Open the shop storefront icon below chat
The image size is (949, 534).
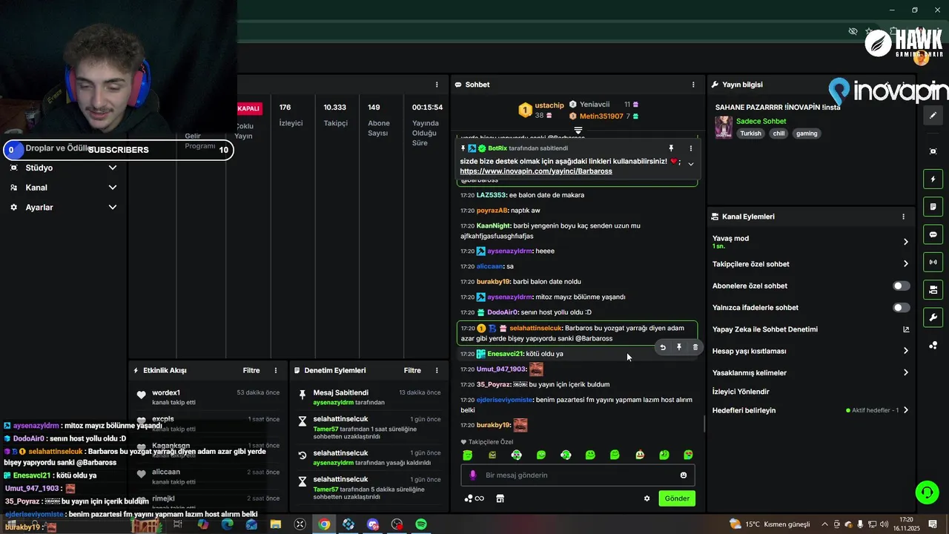coord(500,498)
